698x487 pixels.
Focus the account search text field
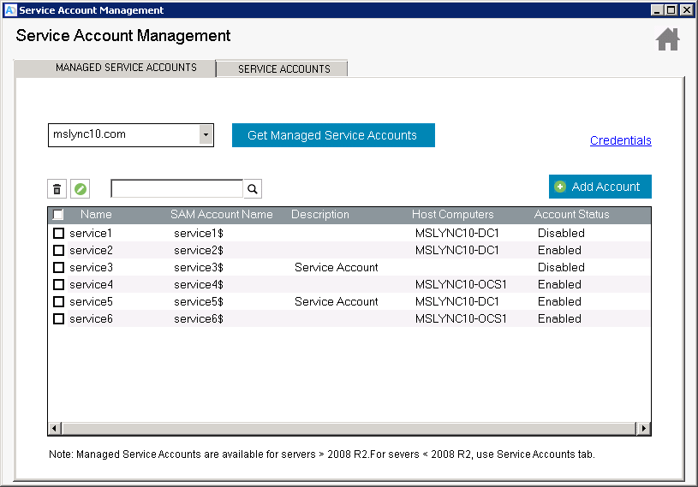click(x=177, y=189)
